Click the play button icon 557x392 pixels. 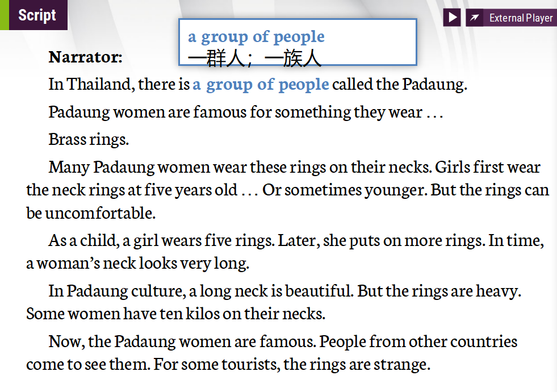click(452, 18)
